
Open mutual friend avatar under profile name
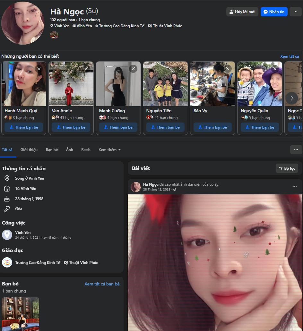tap(54, 35)
